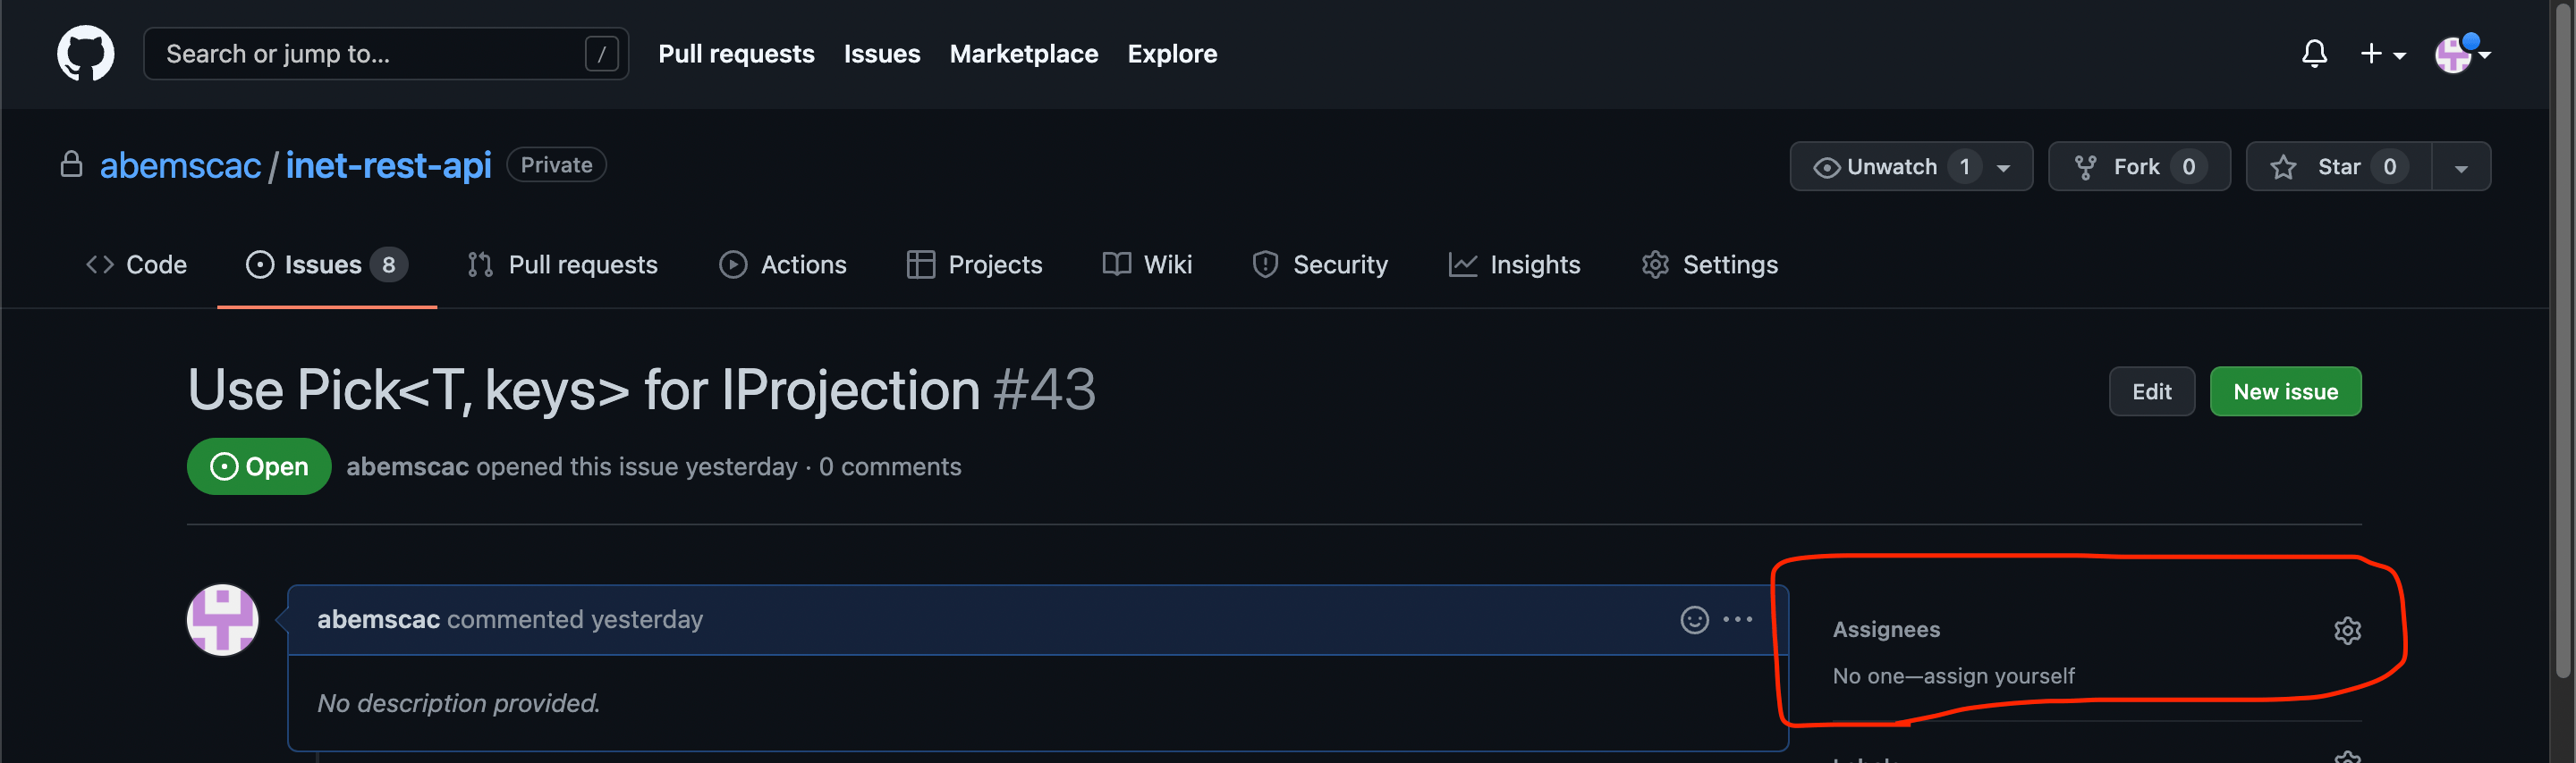Open the abemscac owner link
The image size is (2576, 763).
coord(180,166)
